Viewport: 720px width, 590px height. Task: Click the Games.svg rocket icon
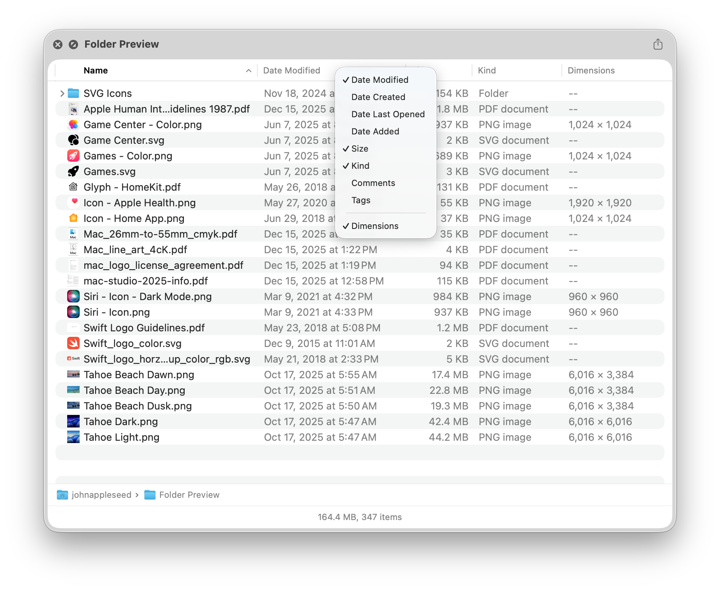(x=73, y=172)
